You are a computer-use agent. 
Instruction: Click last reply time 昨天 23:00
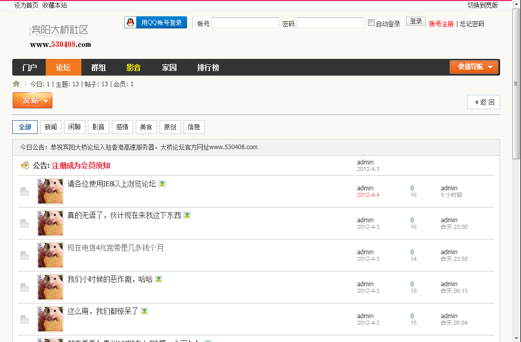tap(454, 227)
